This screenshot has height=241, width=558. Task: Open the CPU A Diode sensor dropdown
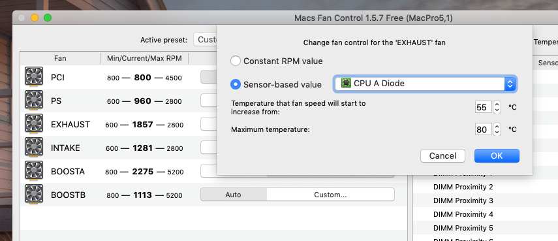point(425,84)
